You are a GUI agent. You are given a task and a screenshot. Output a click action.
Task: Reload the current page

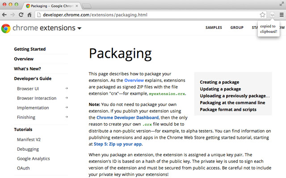pos(21,15)
